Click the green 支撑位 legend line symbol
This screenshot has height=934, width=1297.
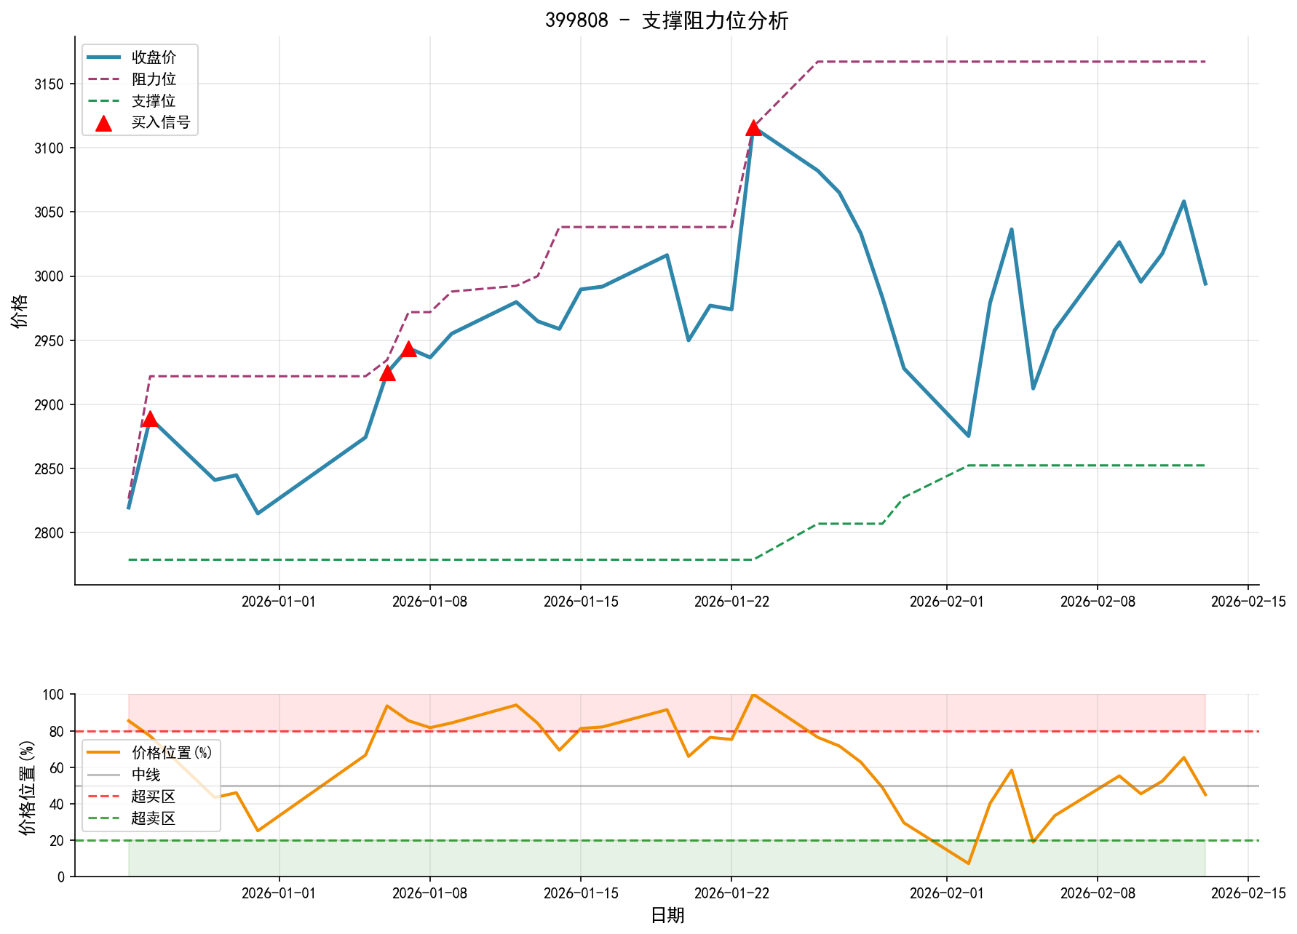(103, 101)
